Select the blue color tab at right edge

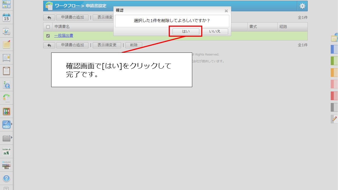coord(335,49)
